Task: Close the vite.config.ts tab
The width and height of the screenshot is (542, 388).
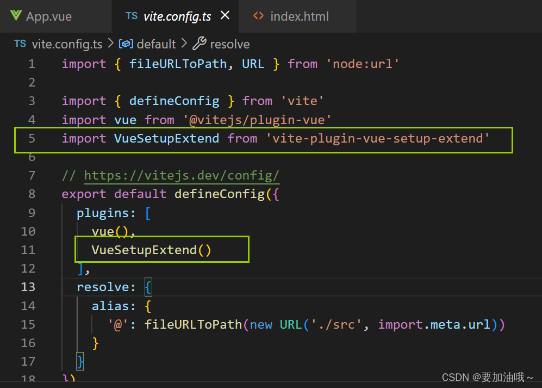Action: (225, 16)
